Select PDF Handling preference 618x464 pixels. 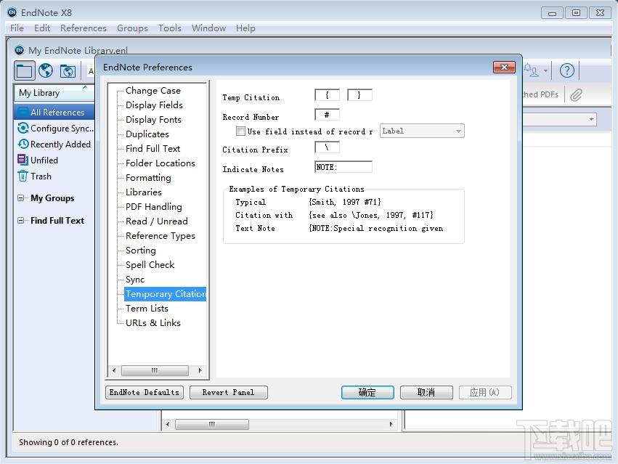coord(154,206)
